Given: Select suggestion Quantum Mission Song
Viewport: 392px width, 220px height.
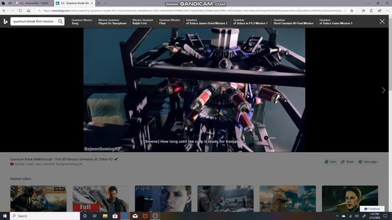Looking at the screenshot, I should pos(81,21).
